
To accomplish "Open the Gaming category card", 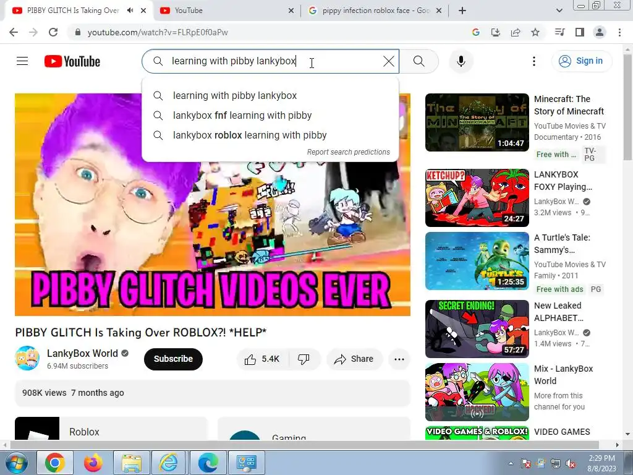I will 314,429.
